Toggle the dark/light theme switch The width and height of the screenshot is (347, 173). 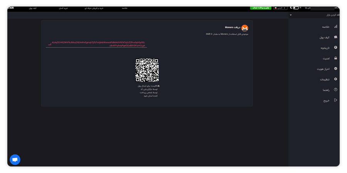[296, 8]
